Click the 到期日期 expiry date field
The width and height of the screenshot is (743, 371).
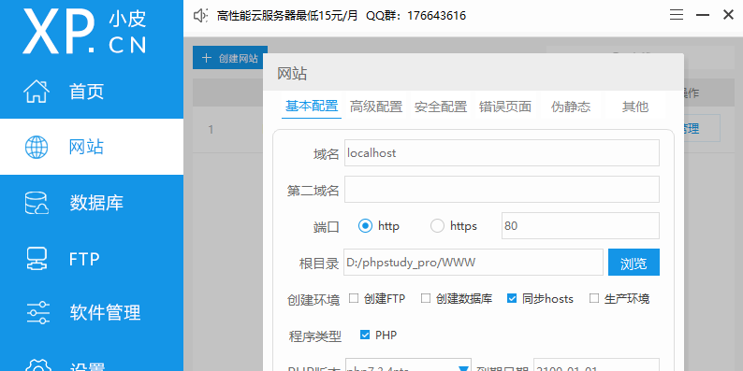(x=597, y=365)
